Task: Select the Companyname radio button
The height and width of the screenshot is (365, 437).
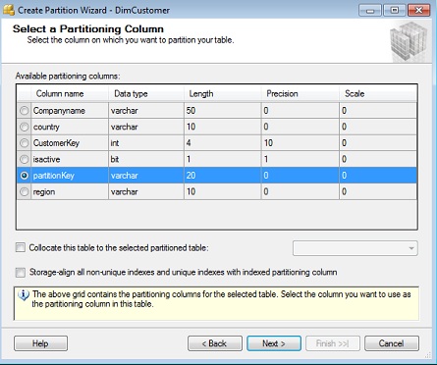Action: 25,111
